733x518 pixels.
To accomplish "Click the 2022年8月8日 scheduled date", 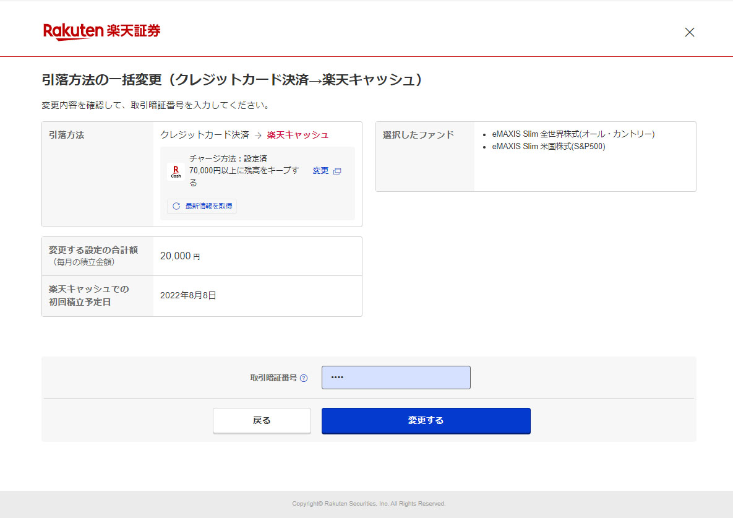I will pyautogui.click(x=188, y=296).
